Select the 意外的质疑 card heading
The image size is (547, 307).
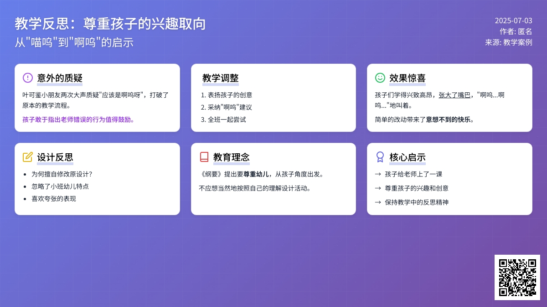[x=60, y=78]
